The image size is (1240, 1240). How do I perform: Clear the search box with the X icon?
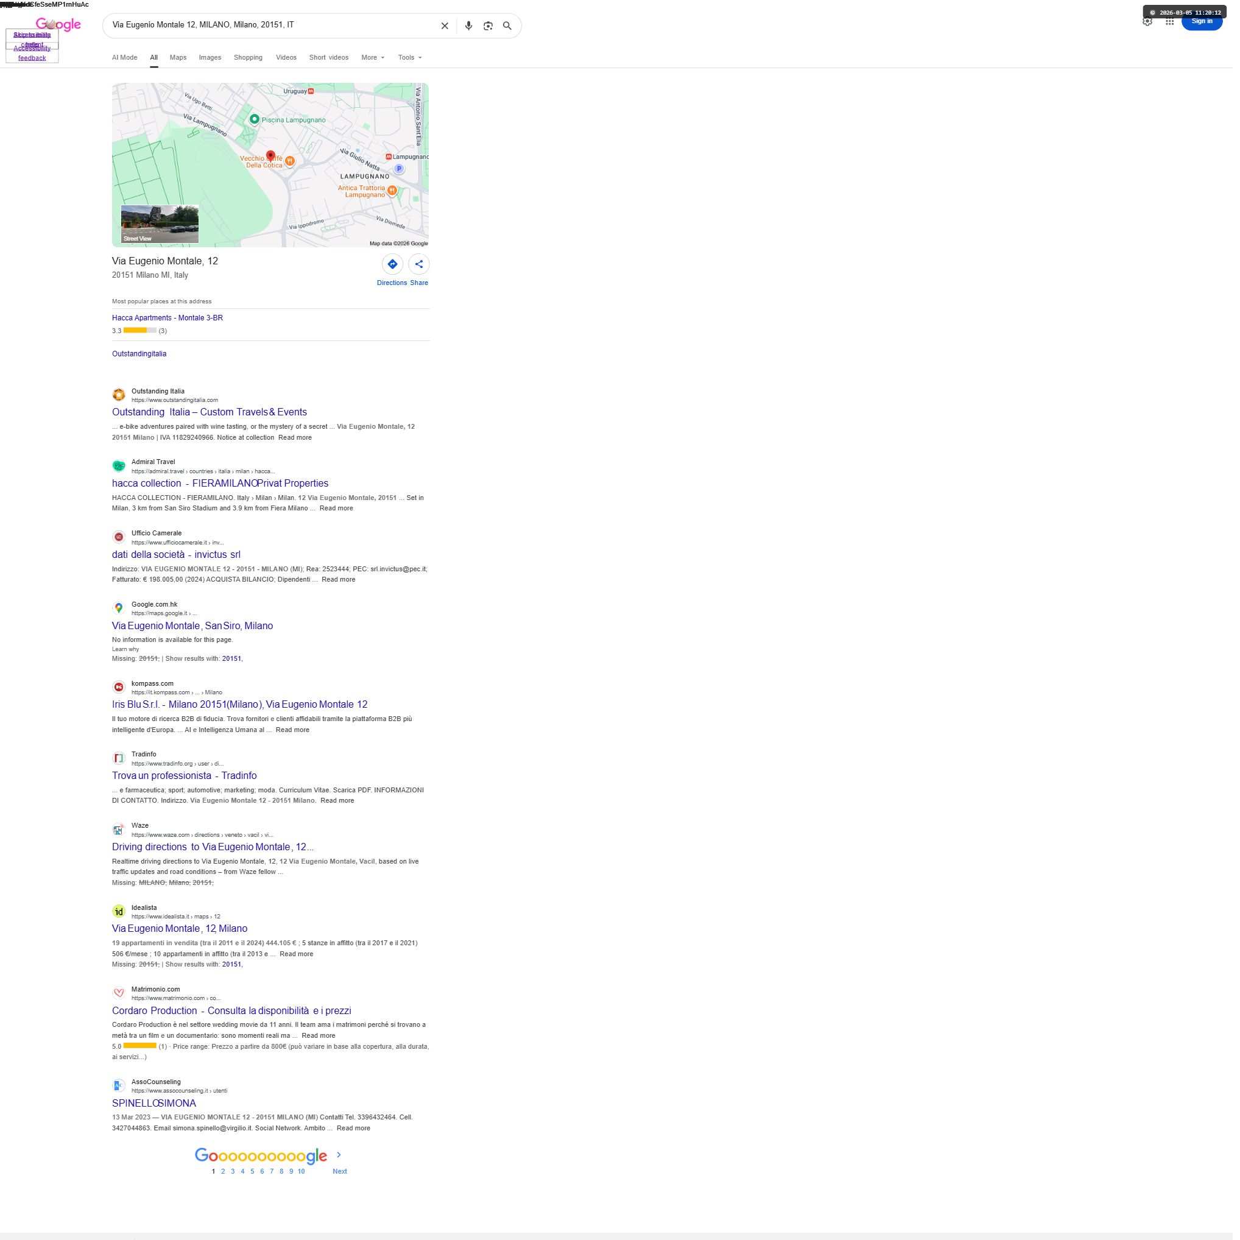pyautogui.click(x=446, y=26)
